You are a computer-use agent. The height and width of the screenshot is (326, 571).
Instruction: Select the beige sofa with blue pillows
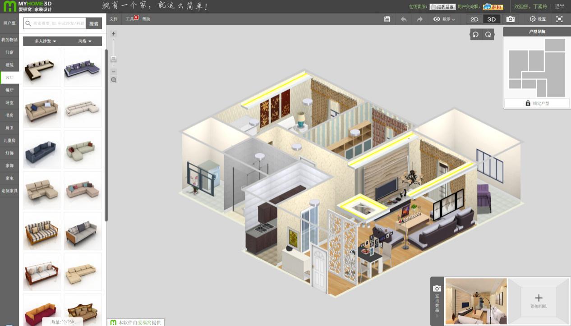click(42, 108)
